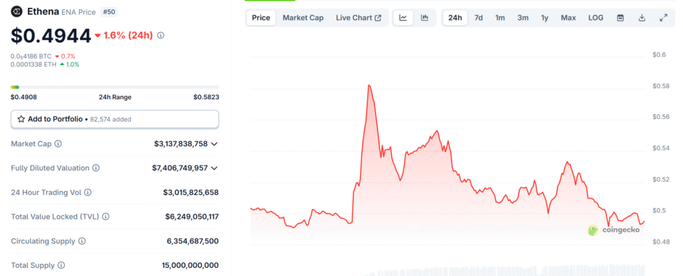This screenshot has width=683, height=276.
Task: Expand chart to fullscreen icon
Action: click(664, 18)
